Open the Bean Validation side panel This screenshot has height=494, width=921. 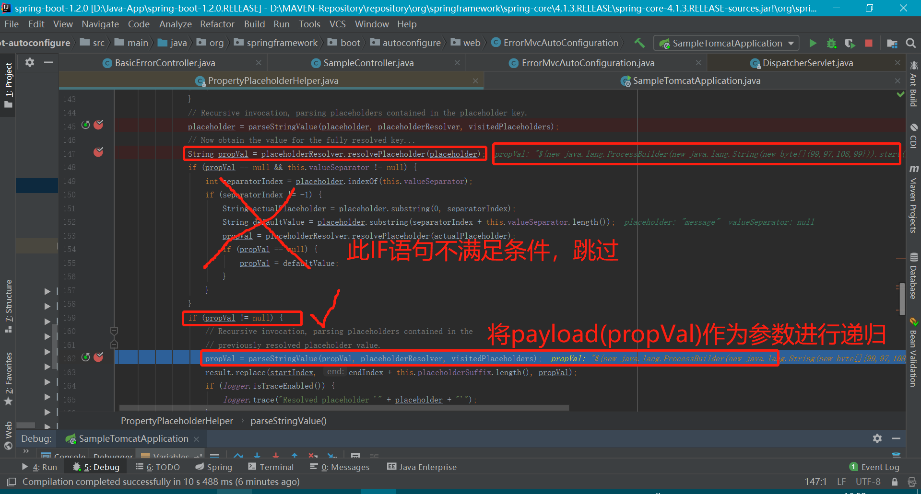point(913,352)
